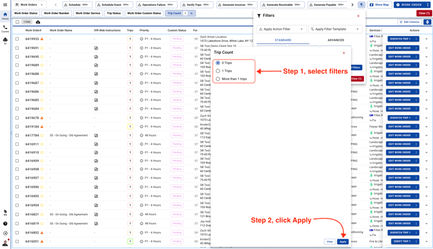
Task: Expand row chevron for order 6419691
Action: point(427,48)
